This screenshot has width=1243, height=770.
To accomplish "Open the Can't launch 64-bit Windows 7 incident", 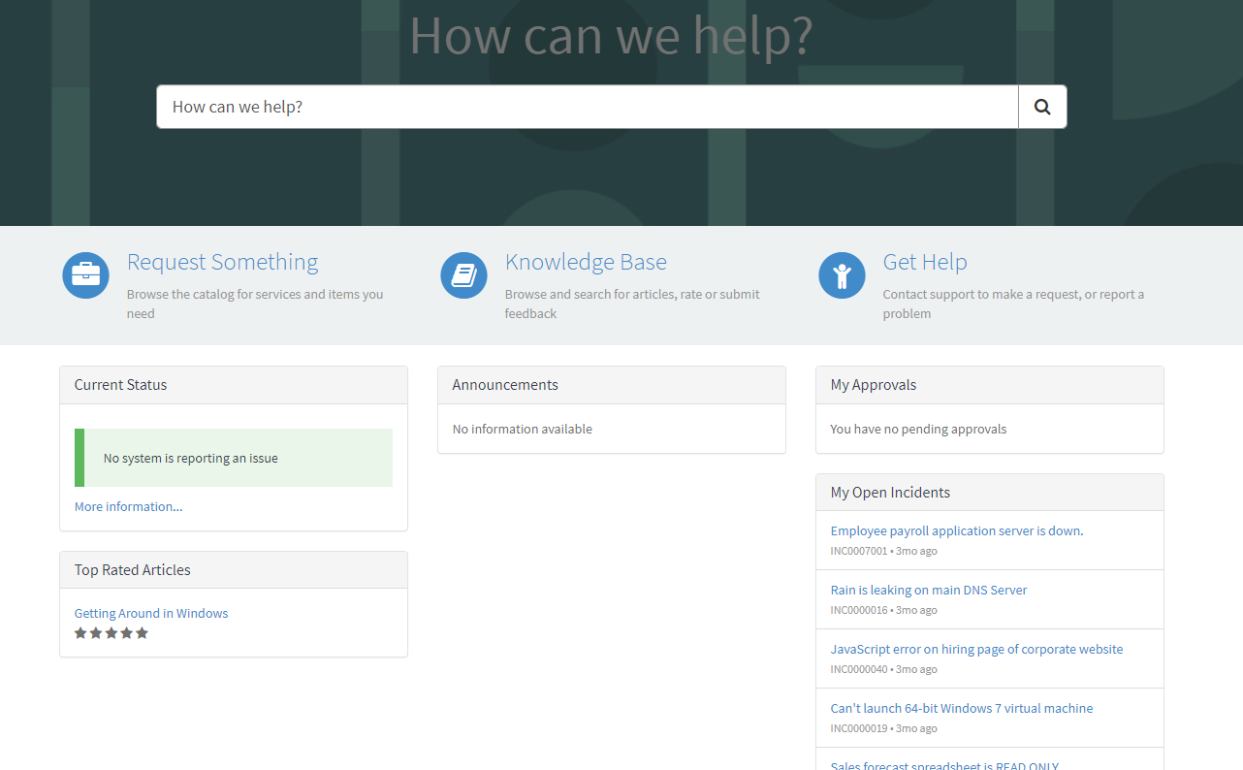I will (961, 708).
